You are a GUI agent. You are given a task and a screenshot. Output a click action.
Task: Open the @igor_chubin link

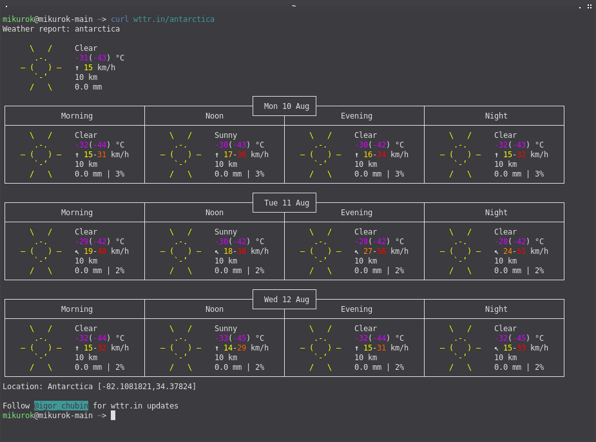click(61, 405)
